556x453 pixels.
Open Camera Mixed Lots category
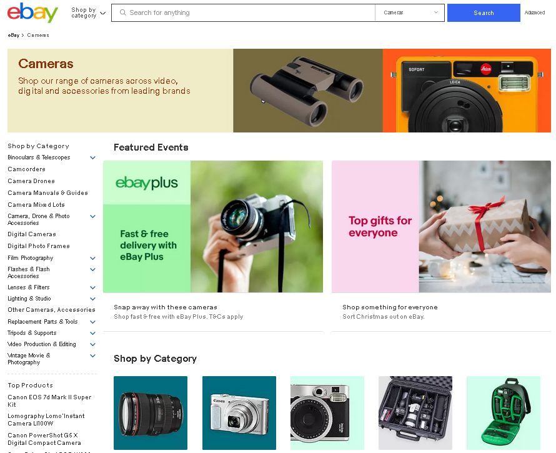[x=36, y=205]
